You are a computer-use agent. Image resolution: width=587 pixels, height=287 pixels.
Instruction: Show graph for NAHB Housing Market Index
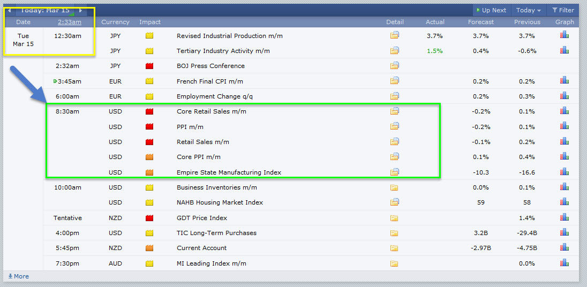(565, 202)
